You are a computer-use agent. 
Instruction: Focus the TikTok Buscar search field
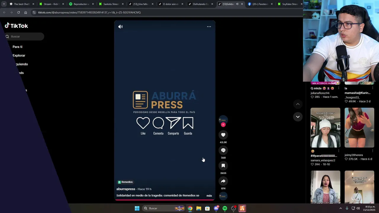coord(24,36)
